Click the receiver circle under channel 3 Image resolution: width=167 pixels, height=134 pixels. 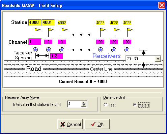62,50
